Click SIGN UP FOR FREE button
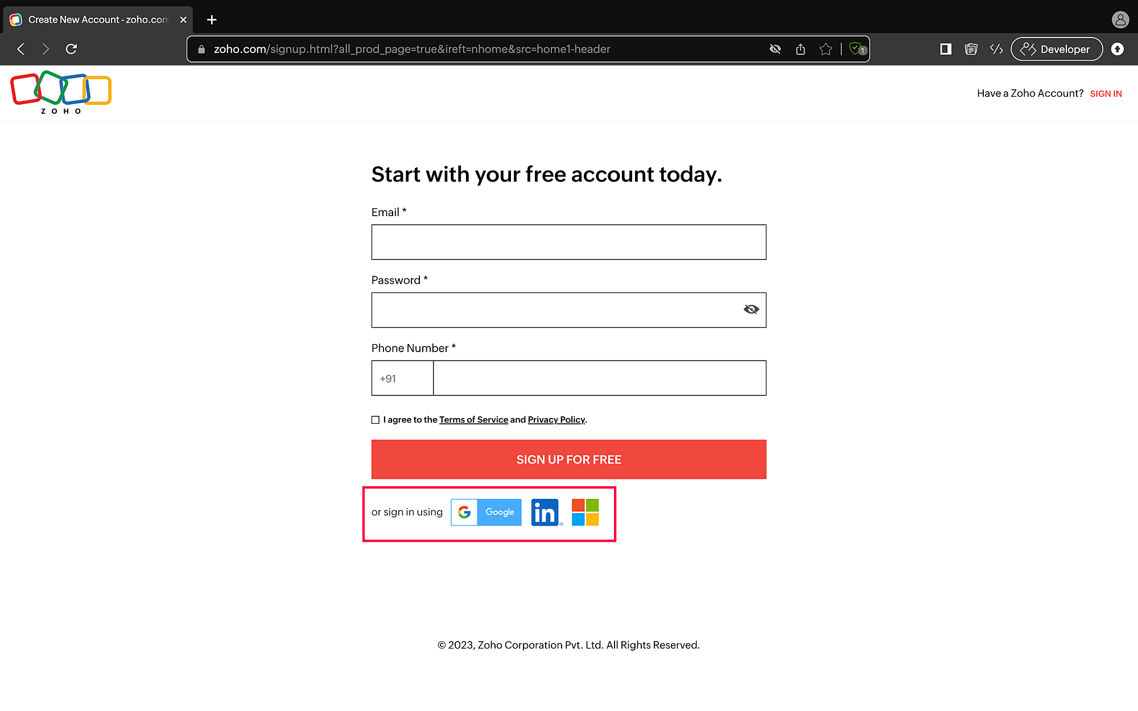 (x=568, y=459)
